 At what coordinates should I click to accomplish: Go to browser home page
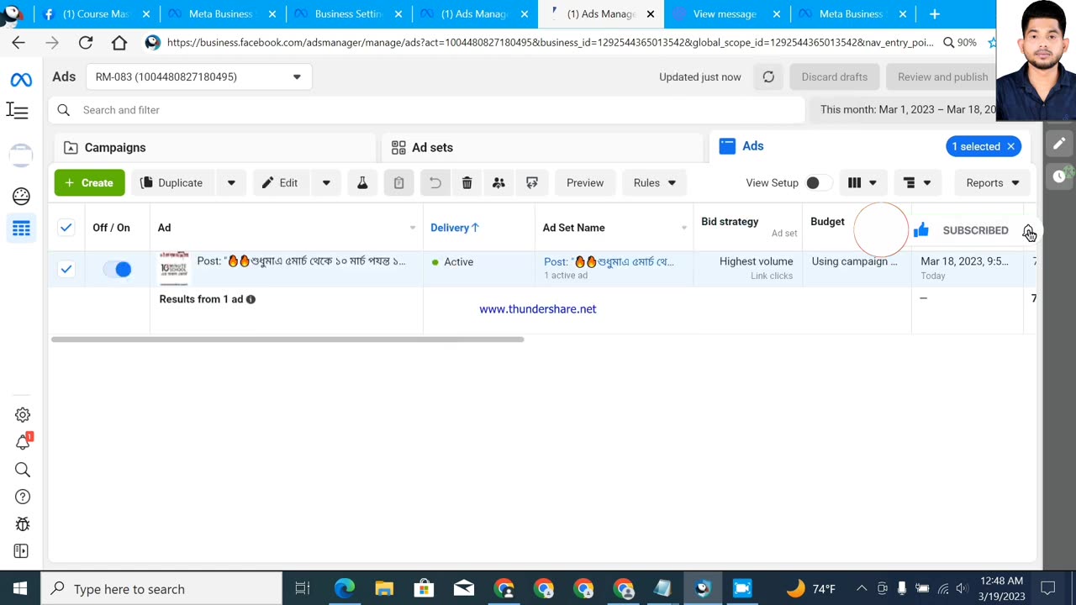(119, 42)
